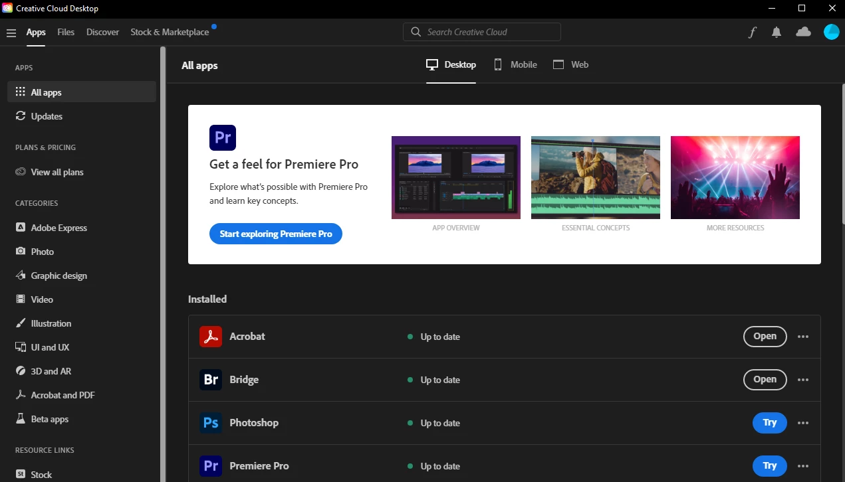Click the search magnifier icon

(416, 32)
